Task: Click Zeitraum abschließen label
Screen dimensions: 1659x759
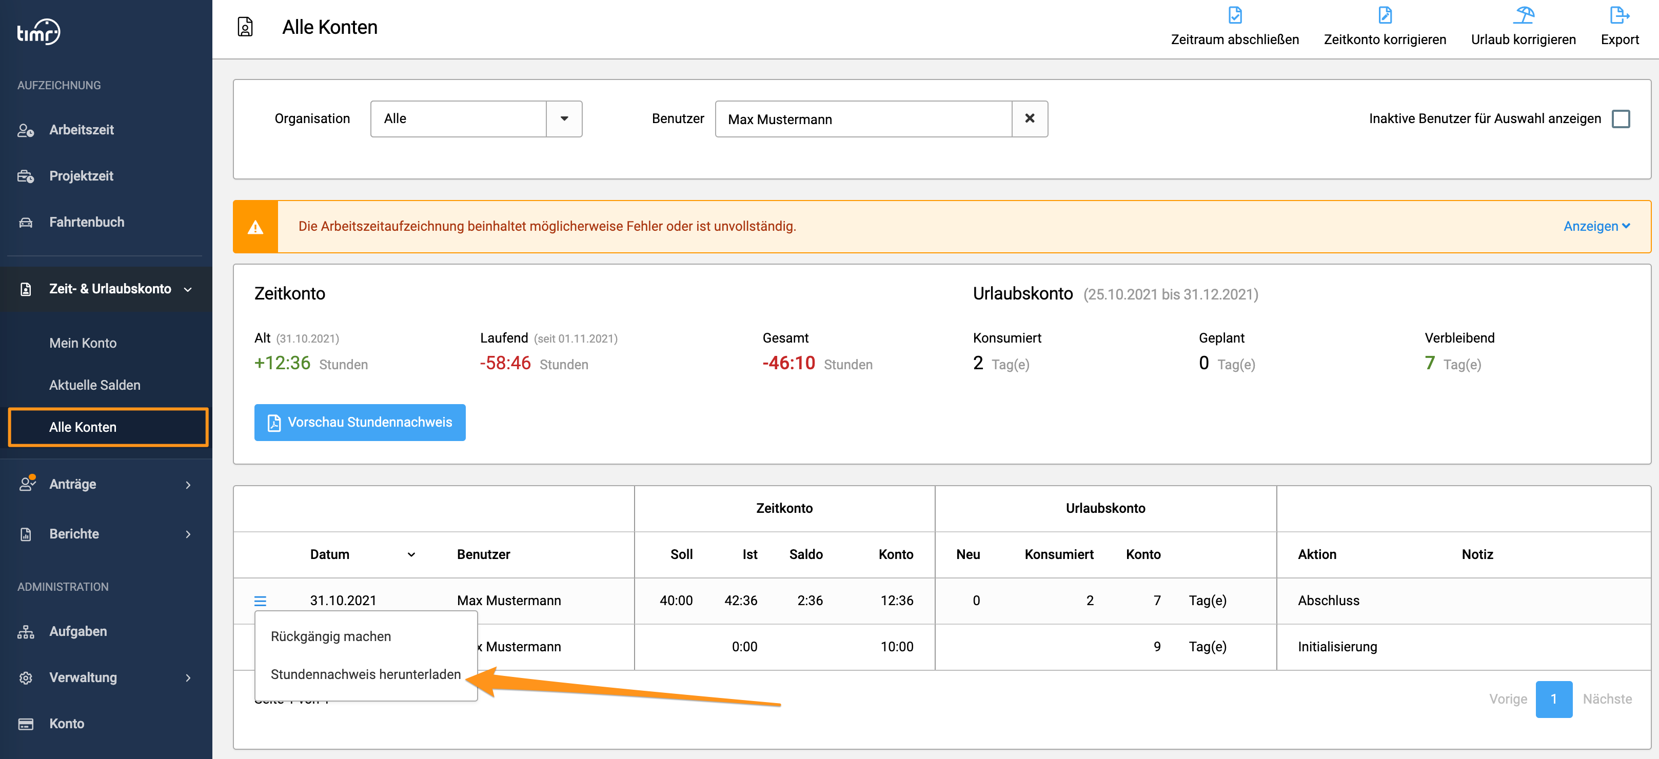Action: (1235, 39)
